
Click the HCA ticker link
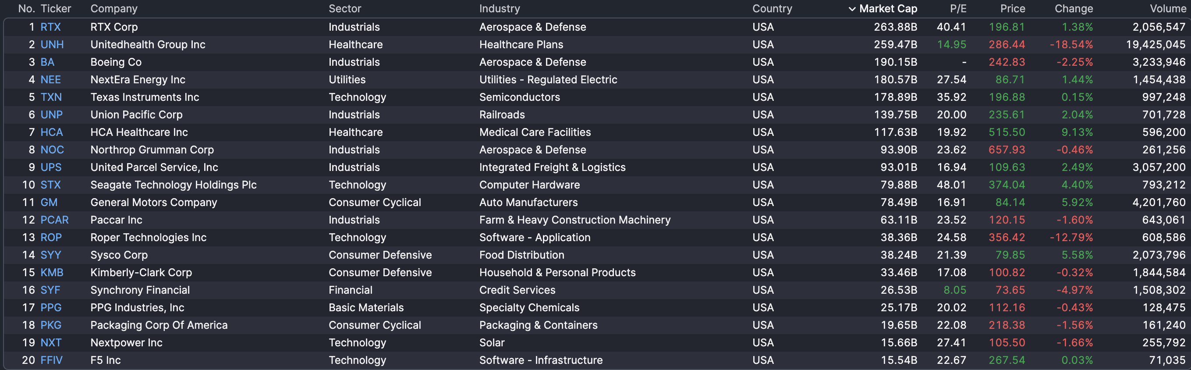[x=51, y=132]
